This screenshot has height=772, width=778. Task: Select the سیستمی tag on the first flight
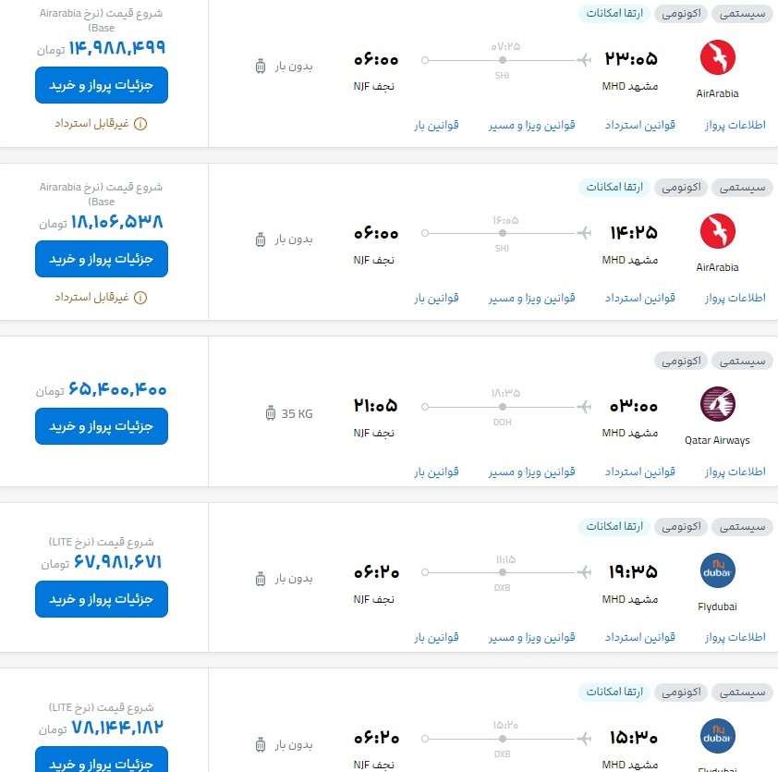coord(741,13)
